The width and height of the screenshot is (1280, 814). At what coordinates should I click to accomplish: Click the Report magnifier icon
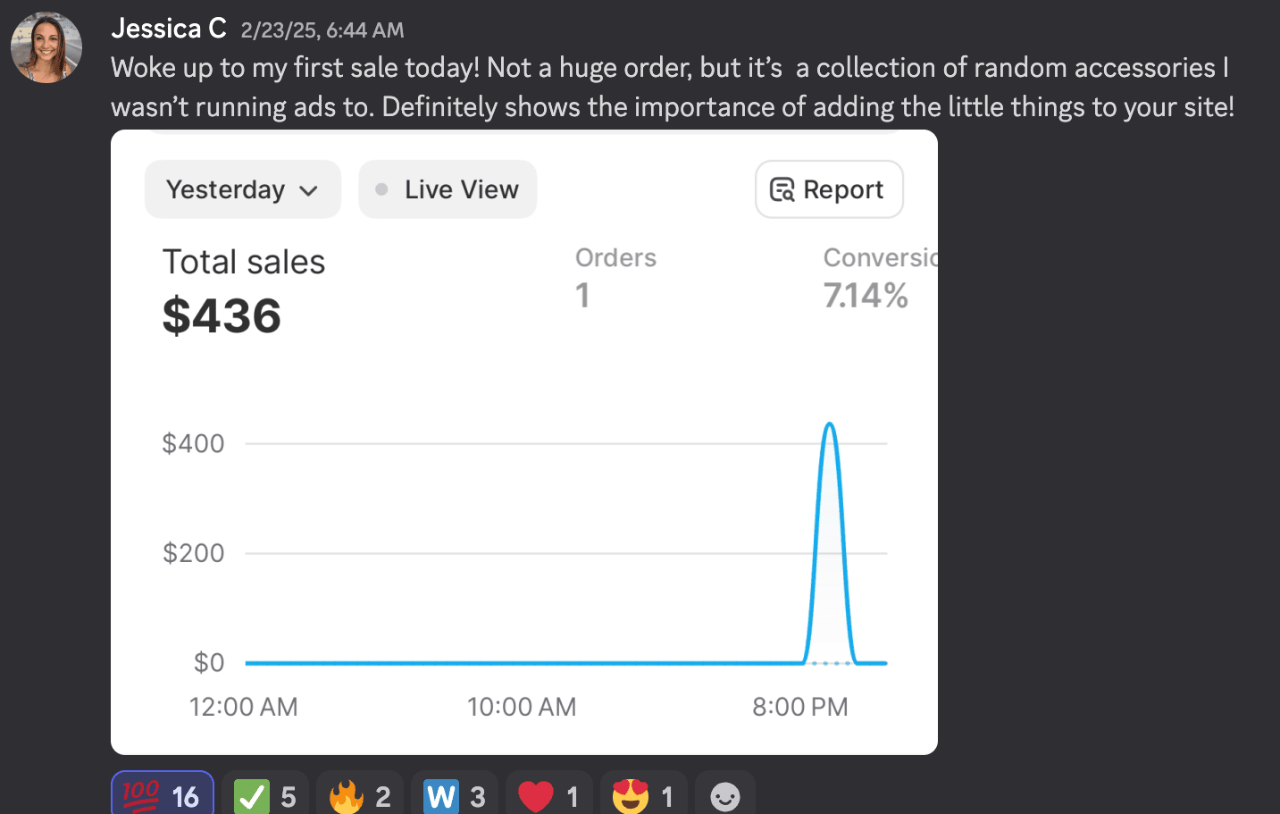[782, 189]
